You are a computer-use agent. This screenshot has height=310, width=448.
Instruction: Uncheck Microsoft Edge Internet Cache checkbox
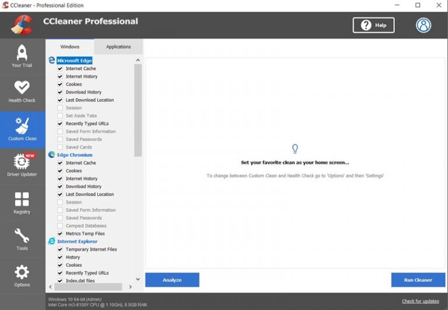tap(60, 69)
